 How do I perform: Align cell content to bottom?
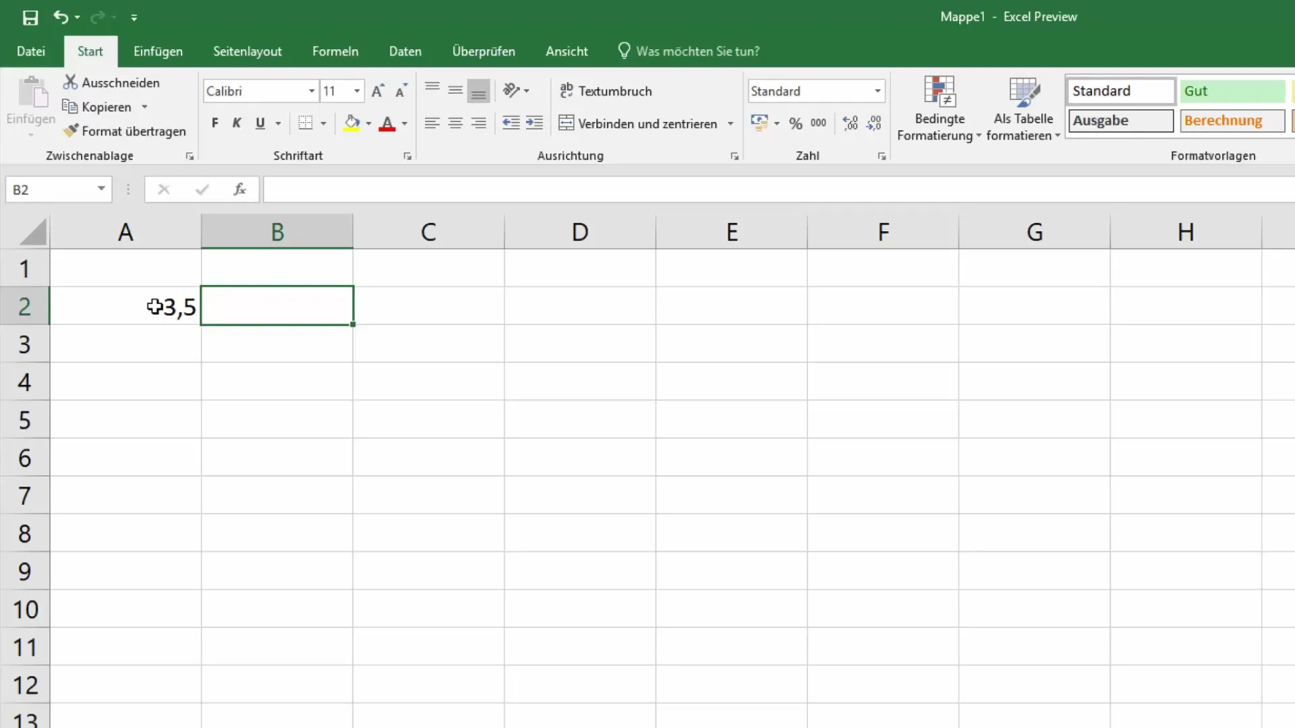click(x=478, y=90)
